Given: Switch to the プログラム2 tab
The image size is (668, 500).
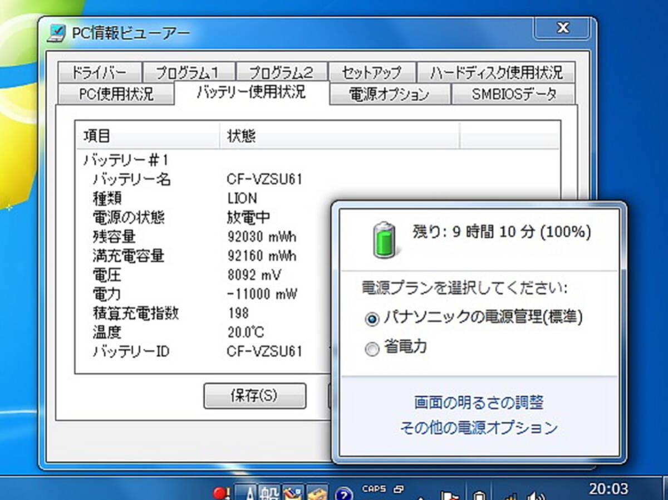Looking at the screenshot, I should coord(281,72).
